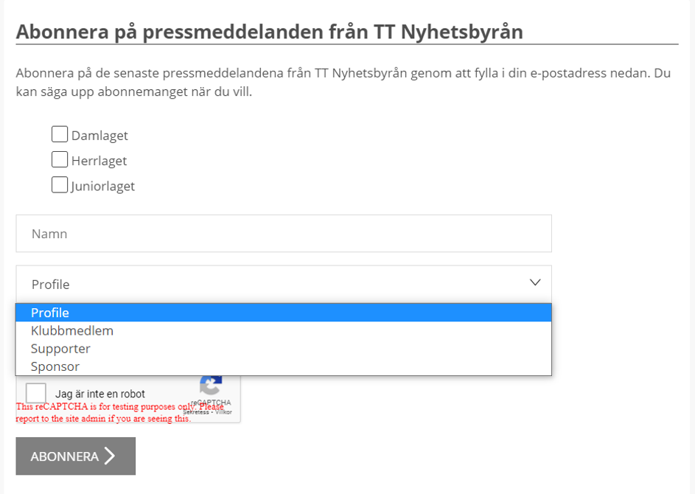This screenshot has height=494, width=695.
Task: Tick the Damlaget checkbox
Action: (x=60, y=134)
